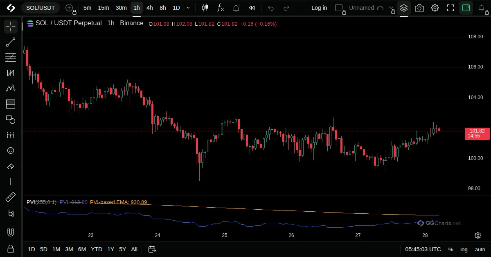Screen dimensions: 491x257
Task: Click the Log in link
Action: click(x=319, y=8)
